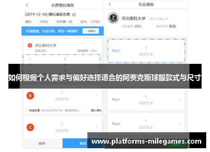The image size is (210, 152).
Task: Click the 保存 button
Action: click(x=42, y=143)
